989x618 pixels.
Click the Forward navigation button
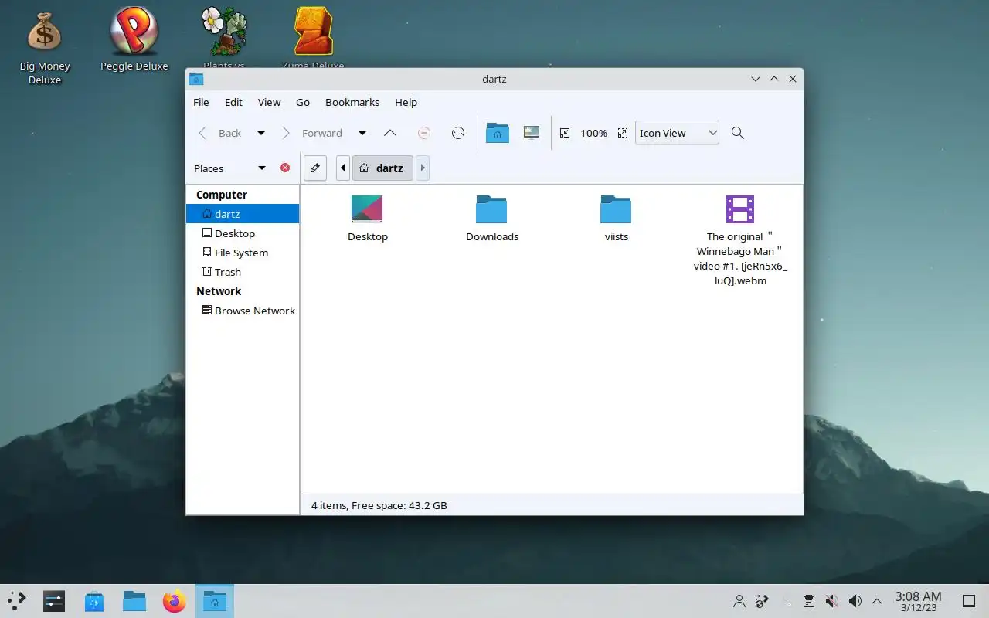312,133
